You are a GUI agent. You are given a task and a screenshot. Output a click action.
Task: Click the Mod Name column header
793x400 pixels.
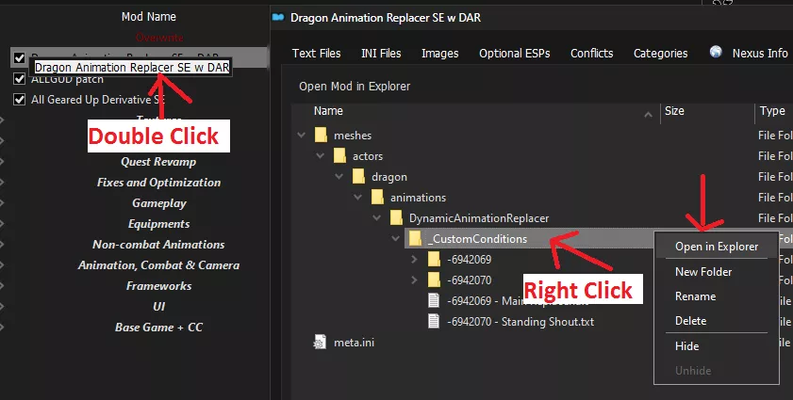(x=149, y=17)
